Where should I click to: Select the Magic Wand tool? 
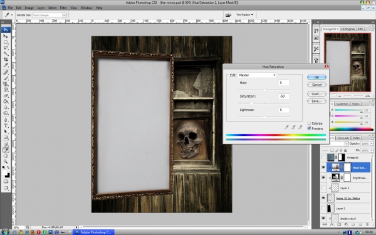click(x=6, y=54)
